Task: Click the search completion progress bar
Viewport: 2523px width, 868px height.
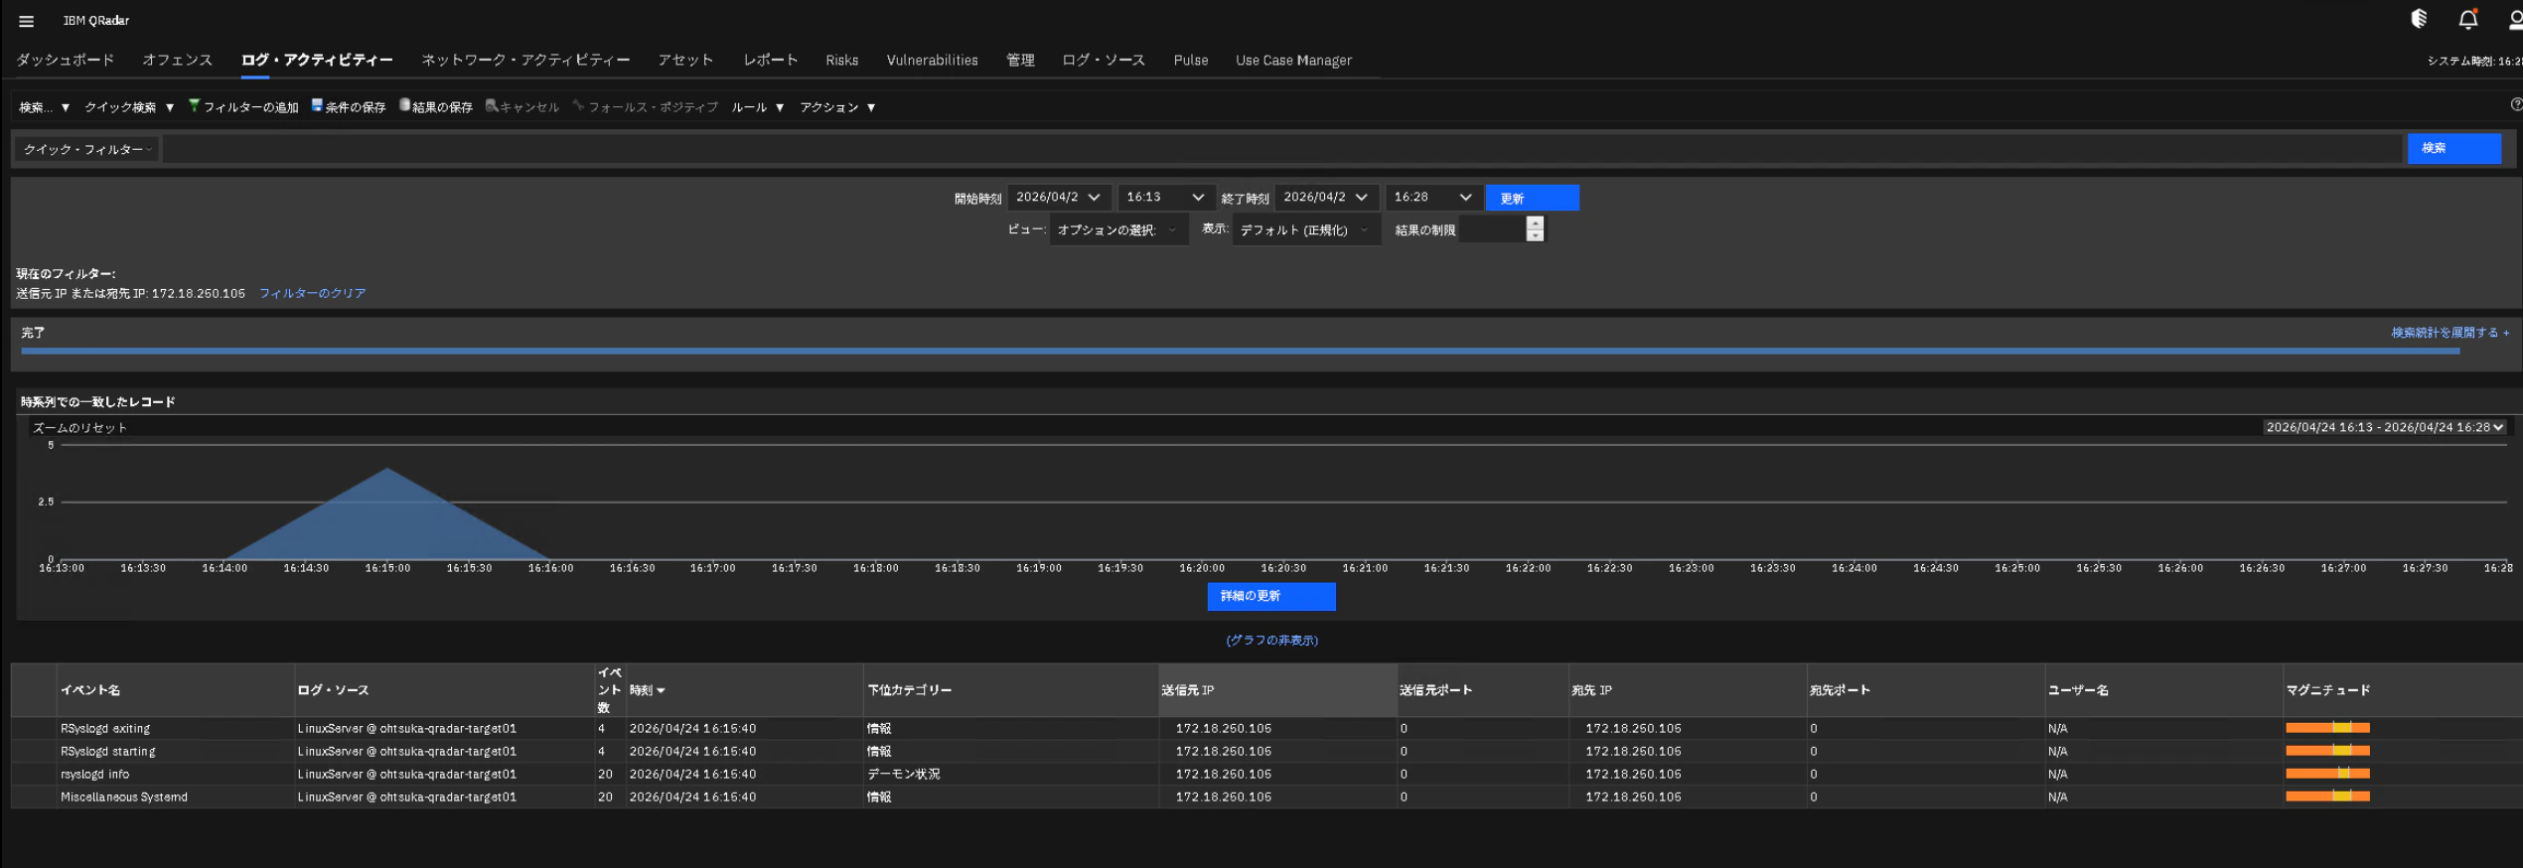Action: click(x=1240, y=351)
